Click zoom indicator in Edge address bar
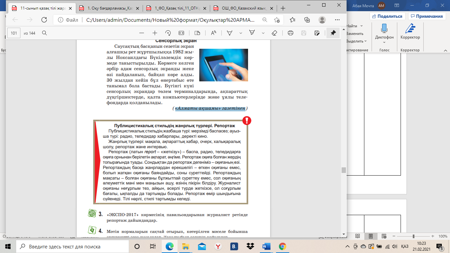The image size is (450, 253). coord(265,20)
